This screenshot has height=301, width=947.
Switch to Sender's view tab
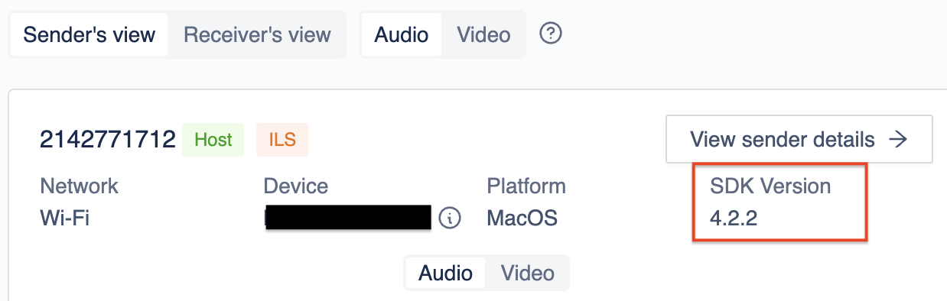click(x=89, y=34)
